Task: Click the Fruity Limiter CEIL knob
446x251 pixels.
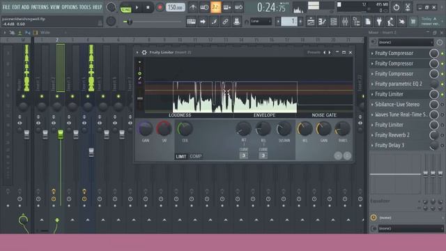Action: click(185, 129)
